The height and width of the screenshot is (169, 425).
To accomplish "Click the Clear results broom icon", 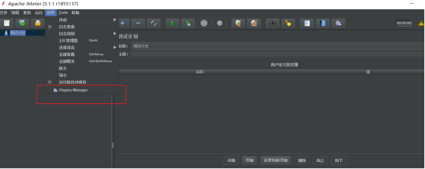I will click(238, 23).
